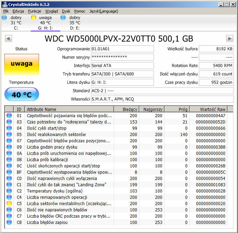
Task: Click the yellow status orb for G: H: I:
Action: [x=34, y=17]
